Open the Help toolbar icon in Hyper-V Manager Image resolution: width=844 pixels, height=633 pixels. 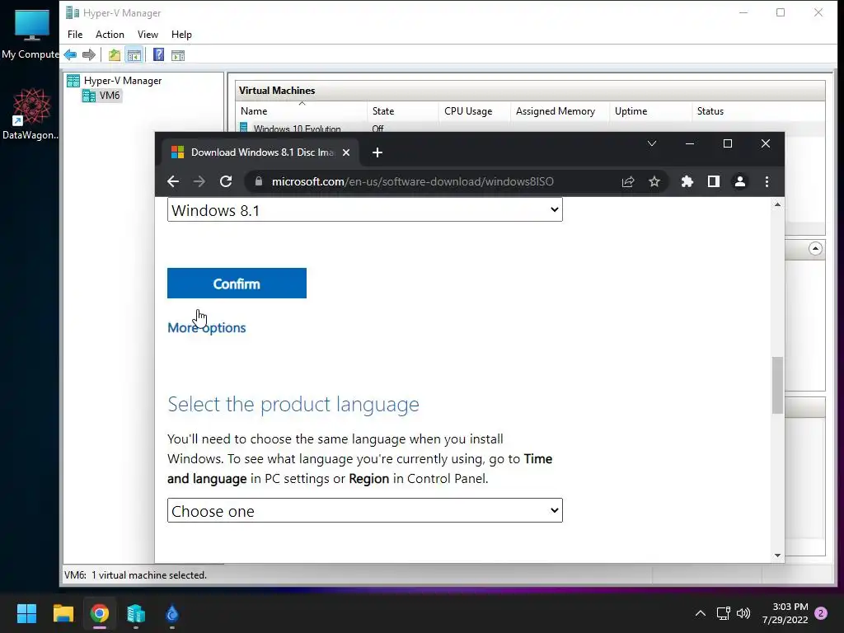[158, 55]
